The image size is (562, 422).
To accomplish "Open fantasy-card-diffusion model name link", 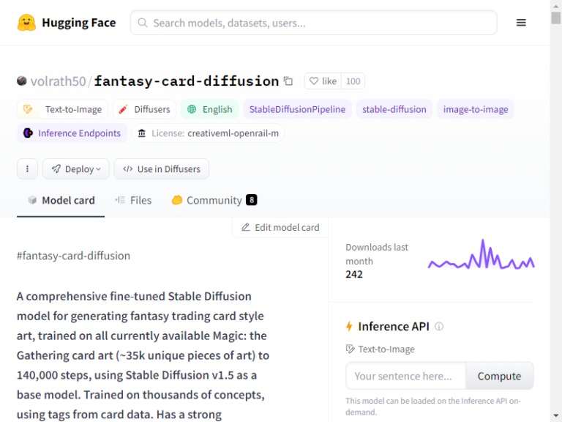I will click(x=187, y=81).
